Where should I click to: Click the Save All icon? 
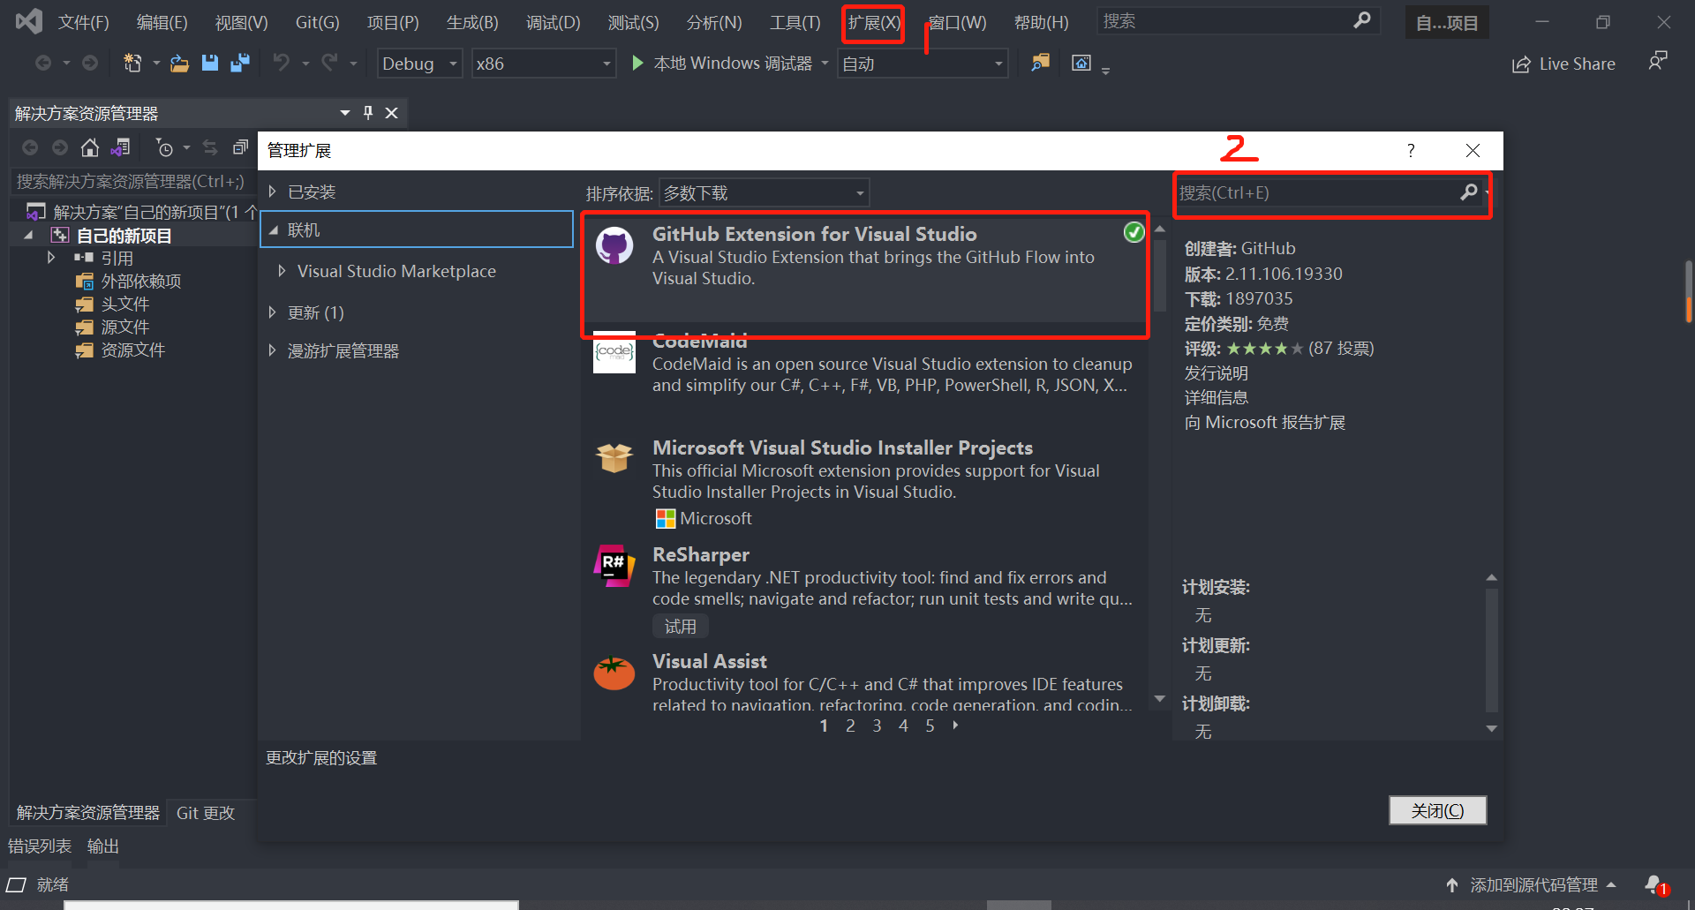(x=239, y=63)
